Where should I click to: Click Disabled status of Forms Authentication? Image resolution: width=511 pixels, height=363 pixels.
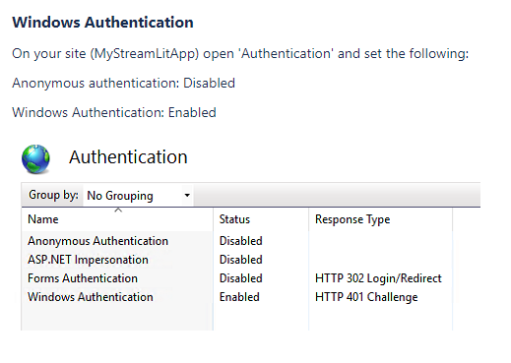241,278
